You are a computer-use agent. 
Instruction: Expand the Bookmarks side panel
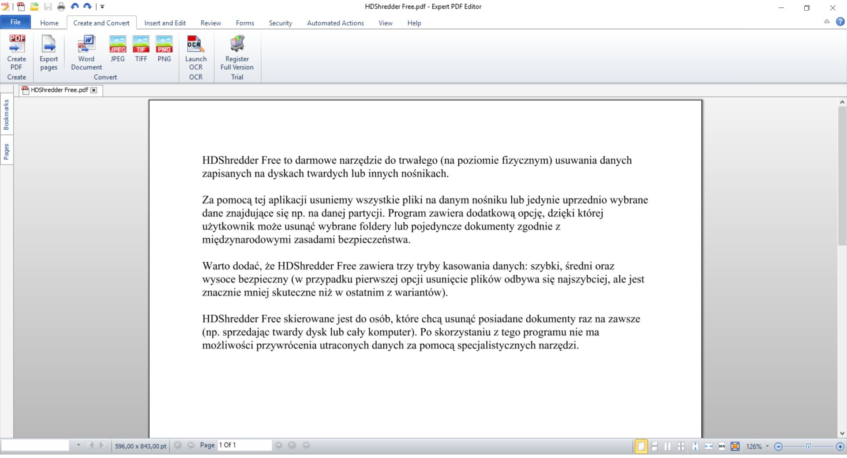coord(6,114)
